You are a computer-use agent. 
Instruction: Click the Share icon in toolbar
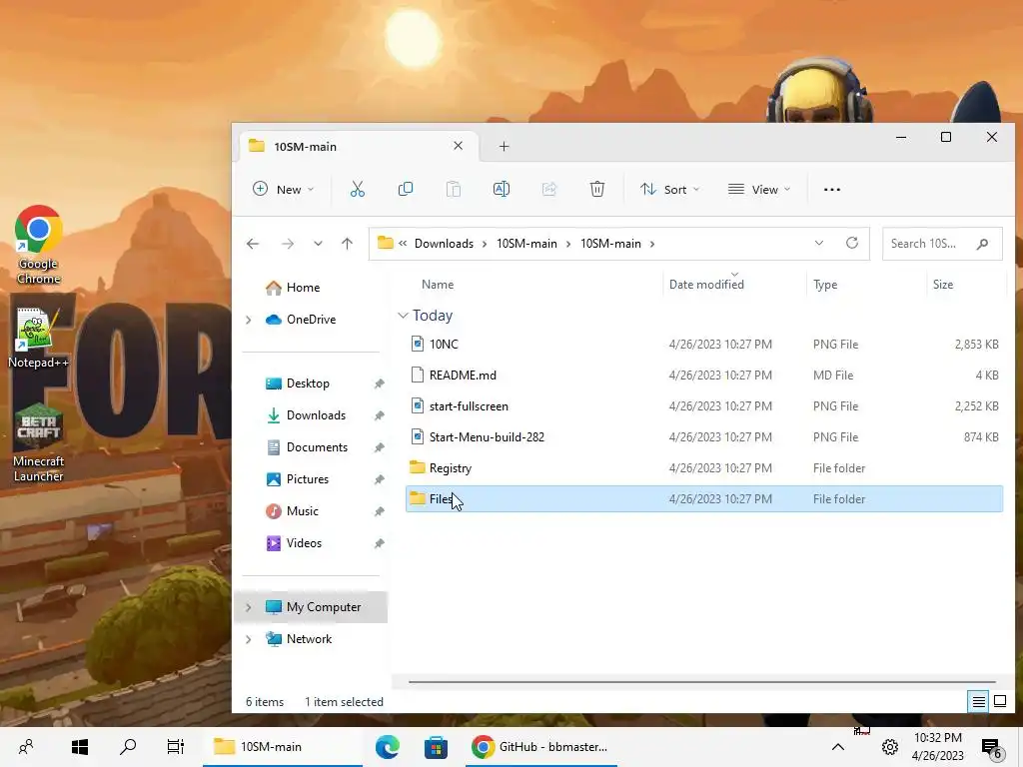(549, 189)
